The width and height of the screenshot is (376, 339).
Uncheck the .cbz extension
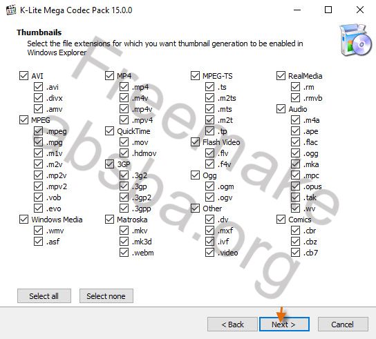pyautogui.click(x=295, y=241)
